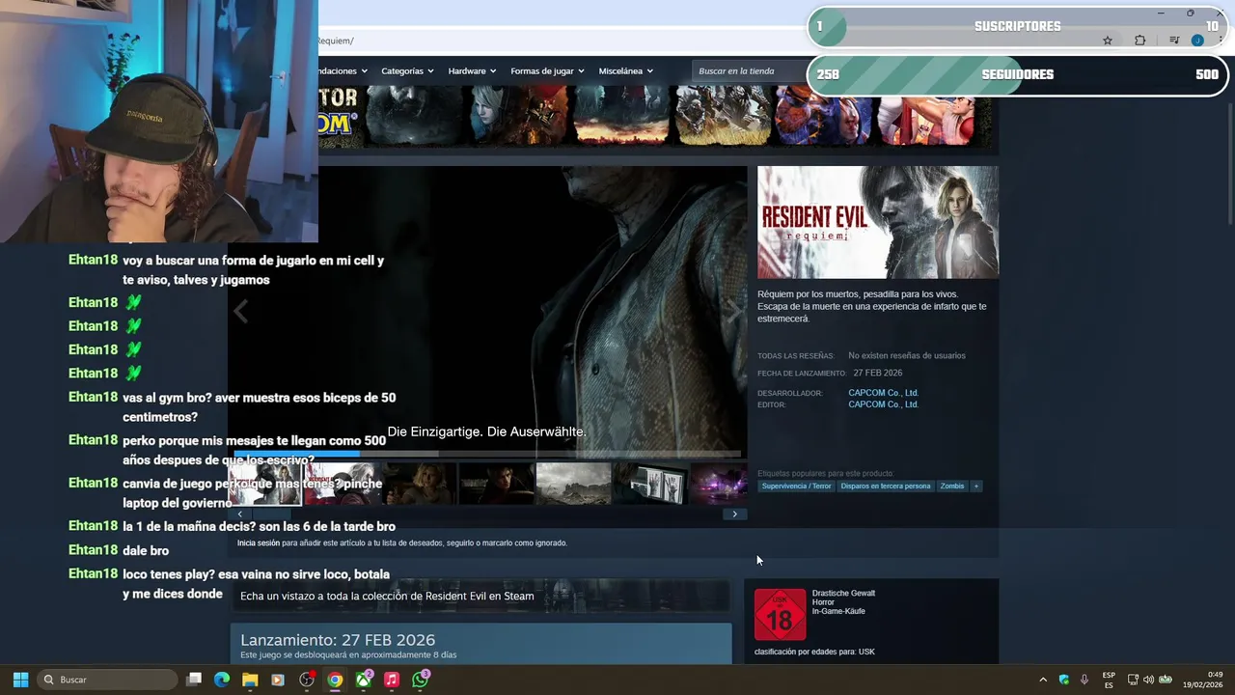Screen dimensions: 1235x695
Task: Open File Explorer from the taskbar
Action: click(250, 680)
